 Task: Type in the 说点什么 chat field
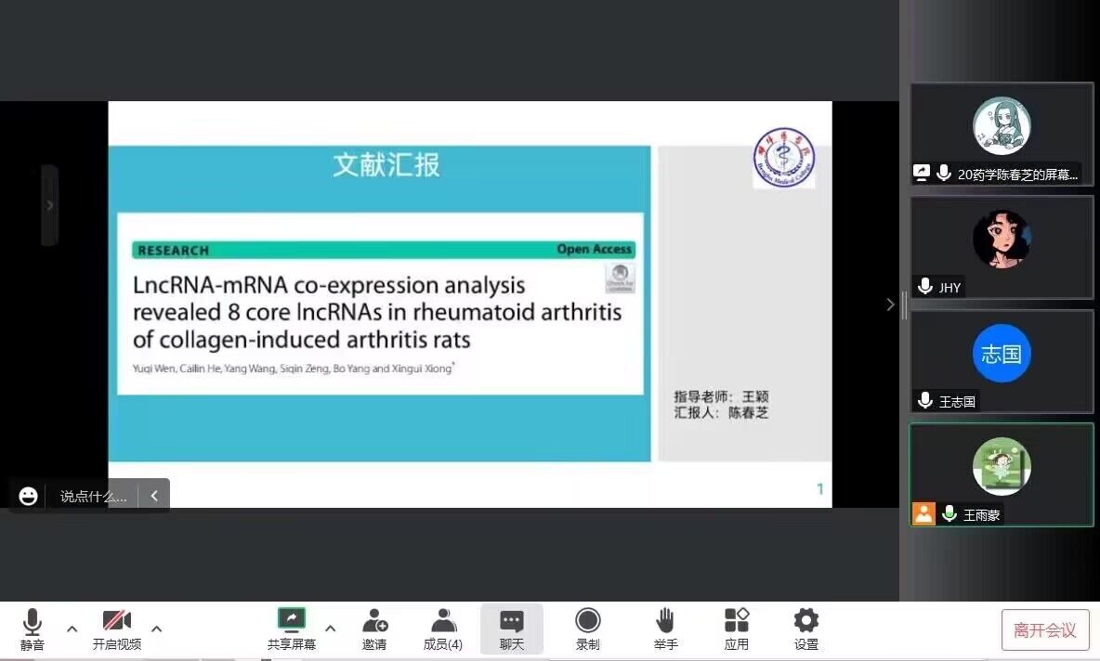[93, 496]
